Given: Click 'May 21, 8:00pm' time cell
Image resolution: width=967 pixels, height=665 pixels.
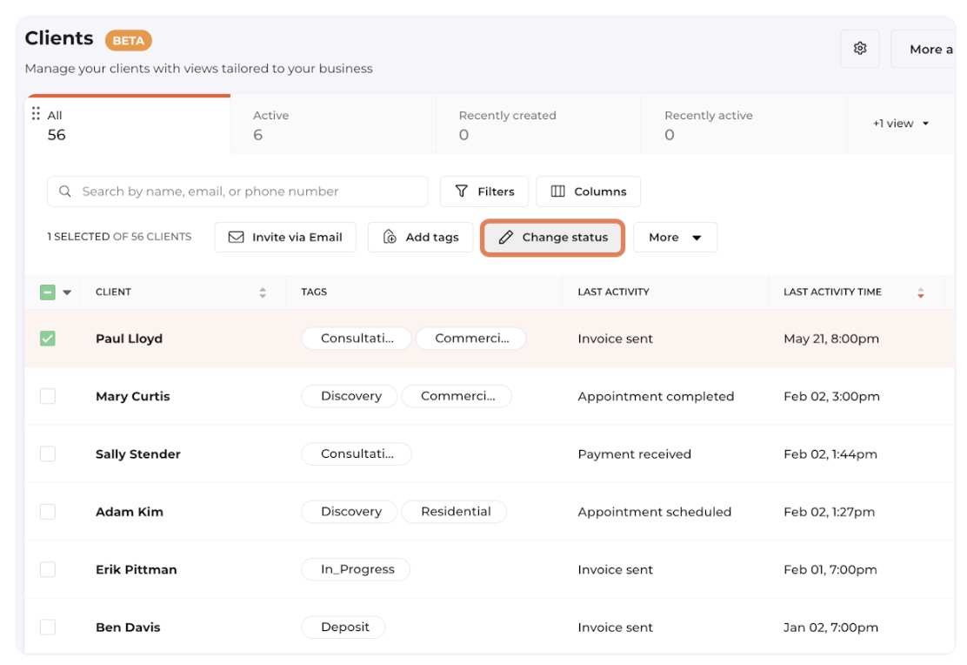Looking at the screenshot, I should [831, 339].
